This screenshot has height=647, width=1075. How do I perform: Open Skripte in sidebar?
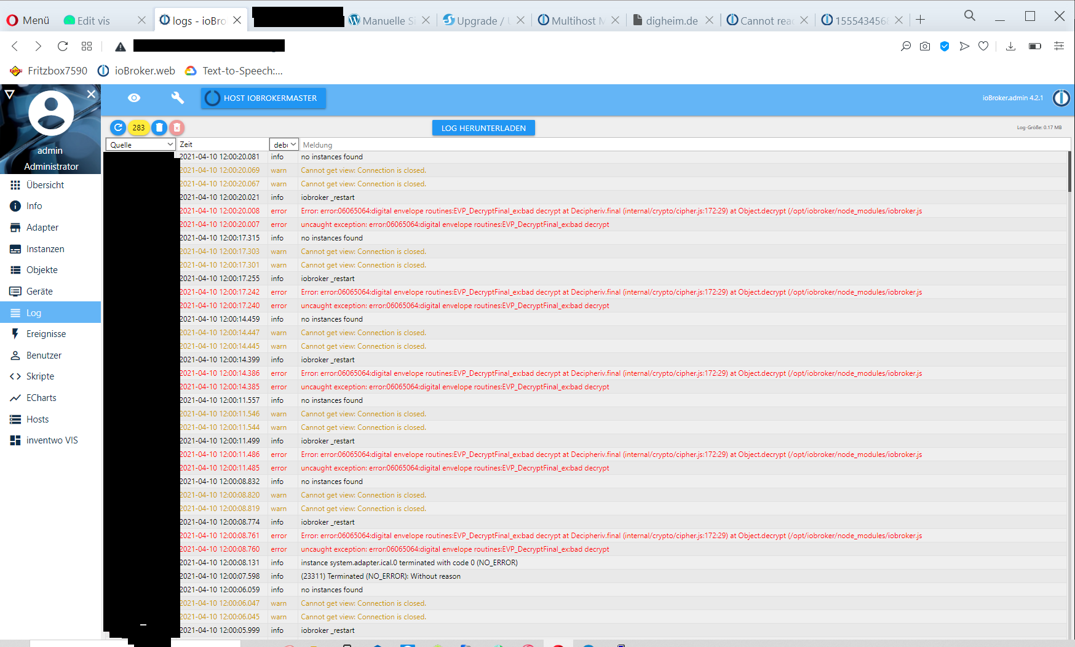(50, 376)
